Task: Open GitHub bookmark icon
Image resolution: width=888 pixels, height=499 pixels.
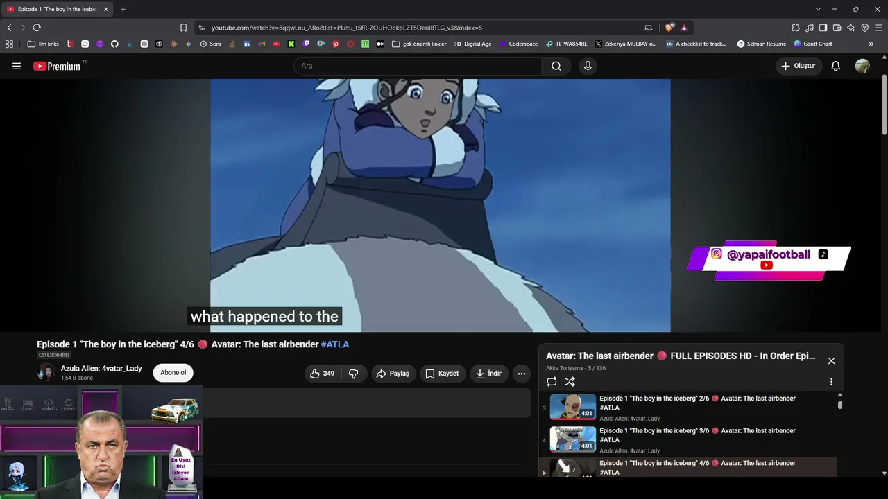Action: (114, 44)
